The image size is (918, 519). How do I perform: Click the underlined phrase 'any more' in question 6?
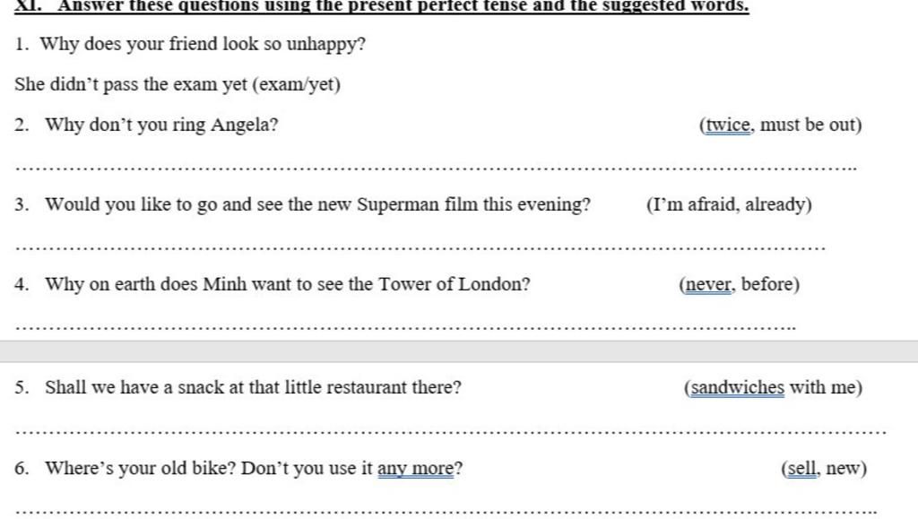click(x=416, y=468)
